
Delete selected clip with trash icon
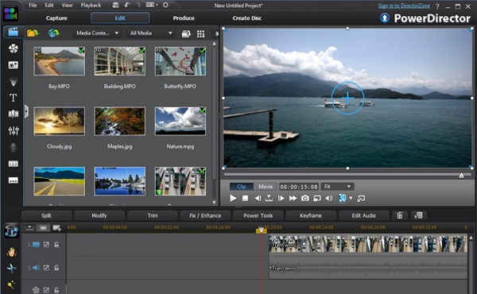pos(399,215)
